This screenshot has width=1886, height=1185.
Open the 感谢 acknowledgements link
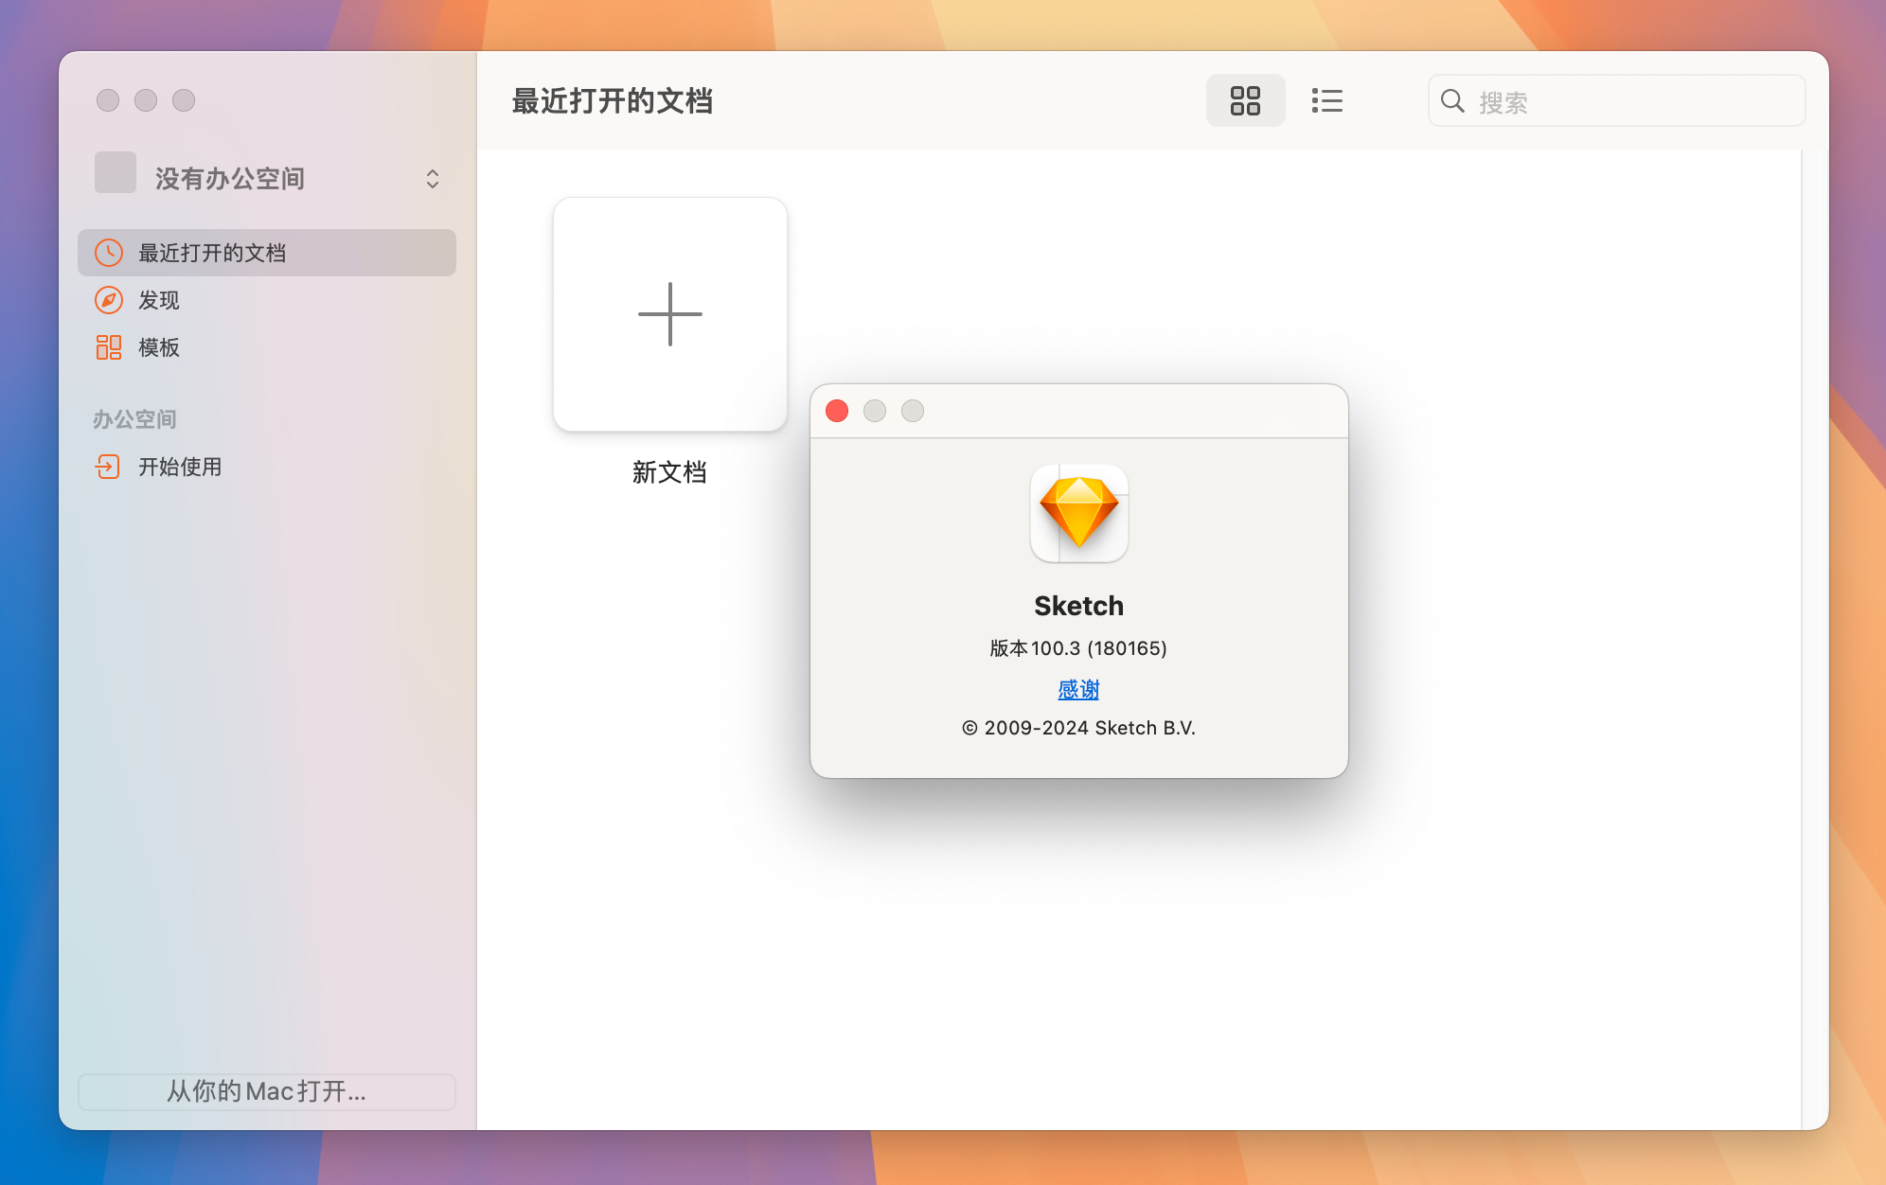pos(1078,690)
